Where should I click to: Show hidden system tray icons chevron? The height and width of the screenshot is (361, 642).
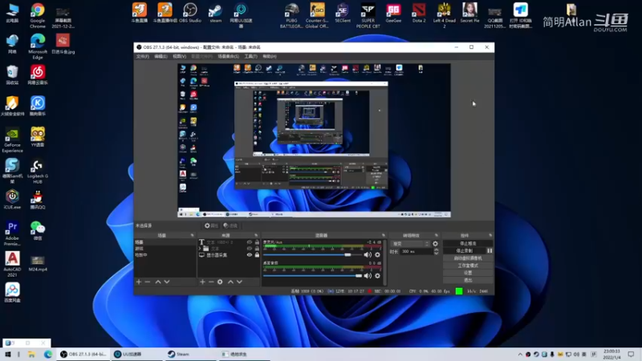click(520, 355)
